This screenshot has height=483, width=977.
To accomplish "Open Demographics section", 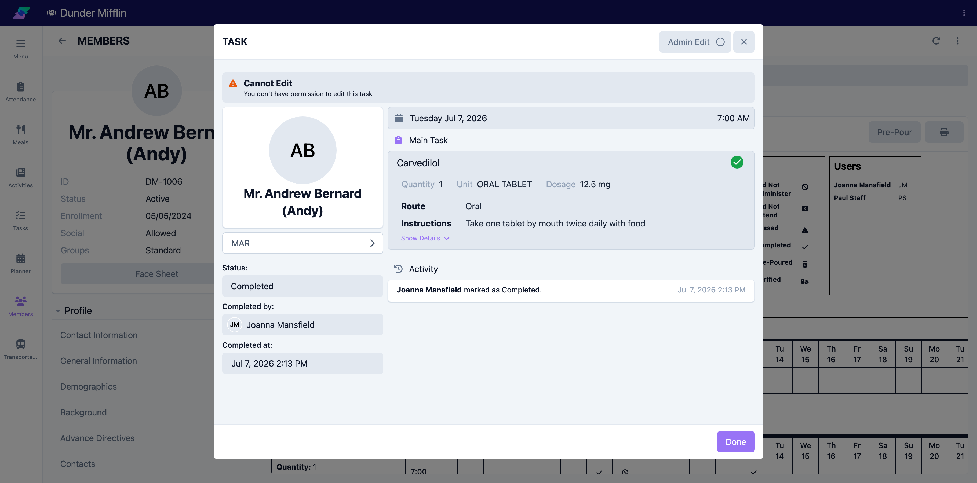I will point(88,387).
